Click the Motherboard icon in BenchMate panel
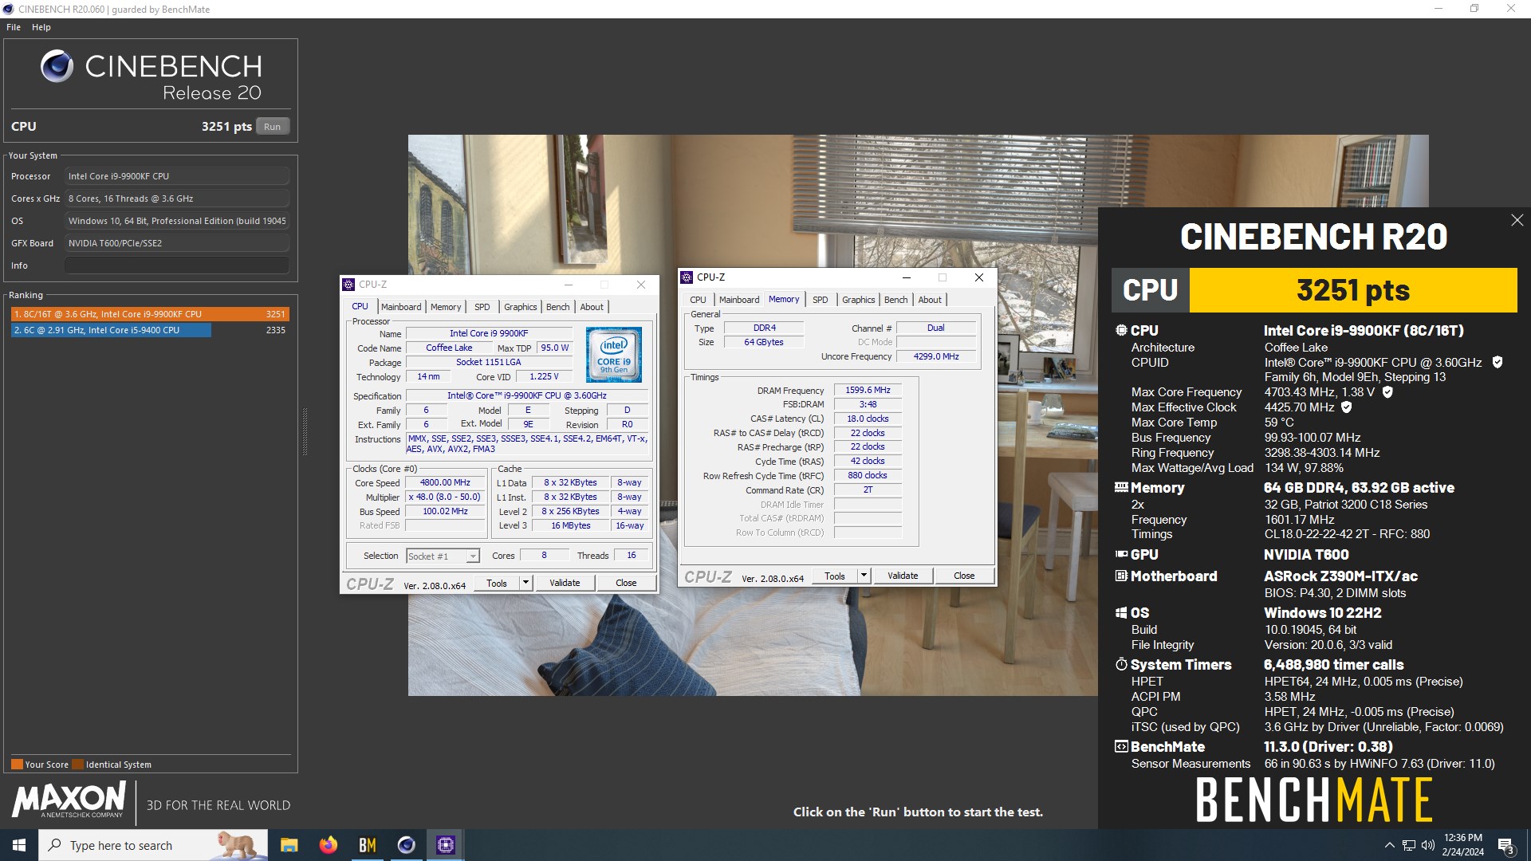The height and width of the screenshot is (861, 1531). click(x=1121, y=576)
